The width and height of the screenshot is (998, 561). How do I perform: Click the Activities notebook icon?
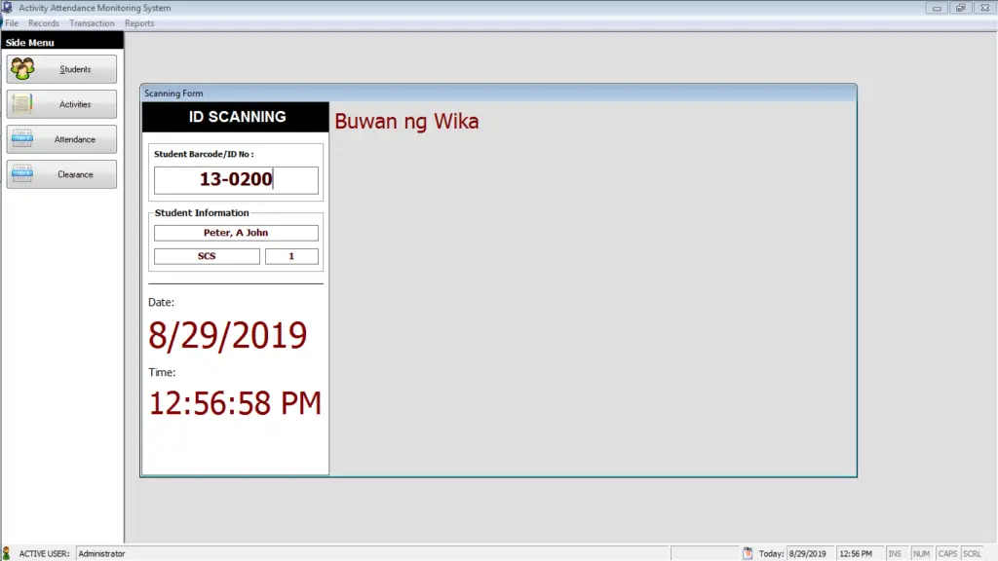click(23, 103)
